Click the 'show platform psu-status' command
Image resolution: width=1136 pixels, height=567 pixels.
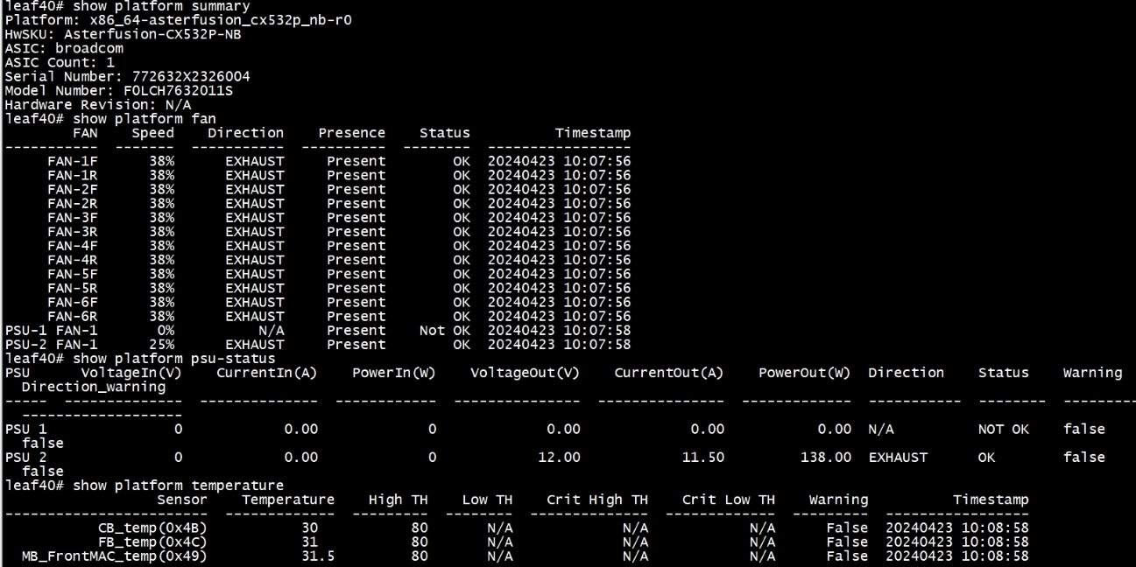(175, 359)
